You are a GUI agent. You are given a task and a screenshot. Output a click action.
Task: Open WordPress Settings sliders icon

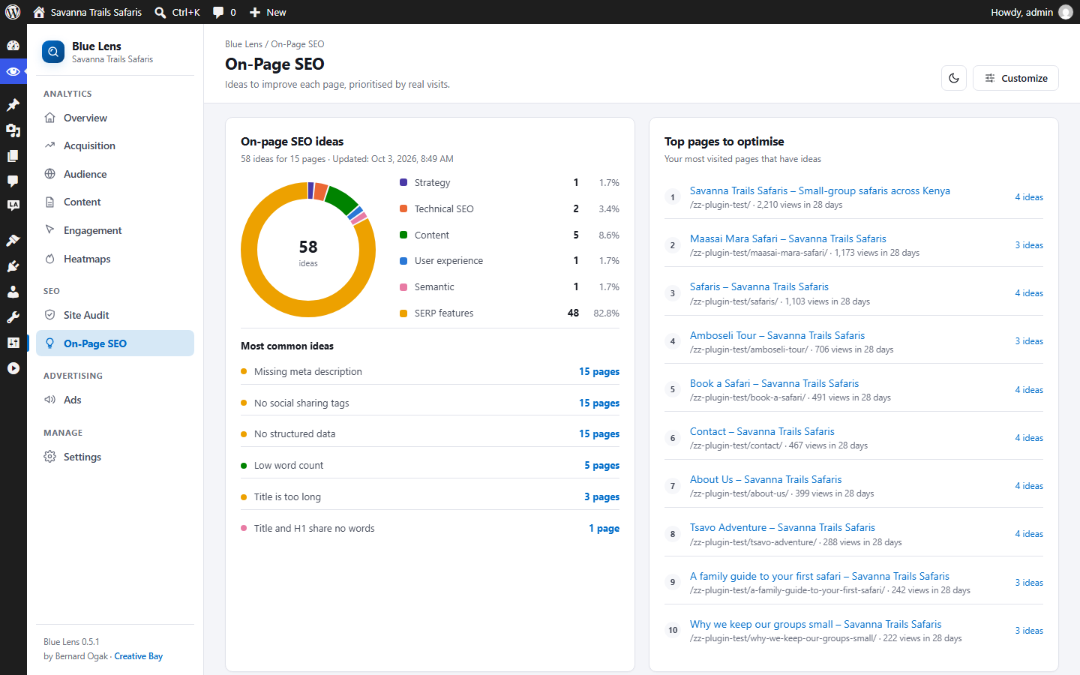(13, 343)
